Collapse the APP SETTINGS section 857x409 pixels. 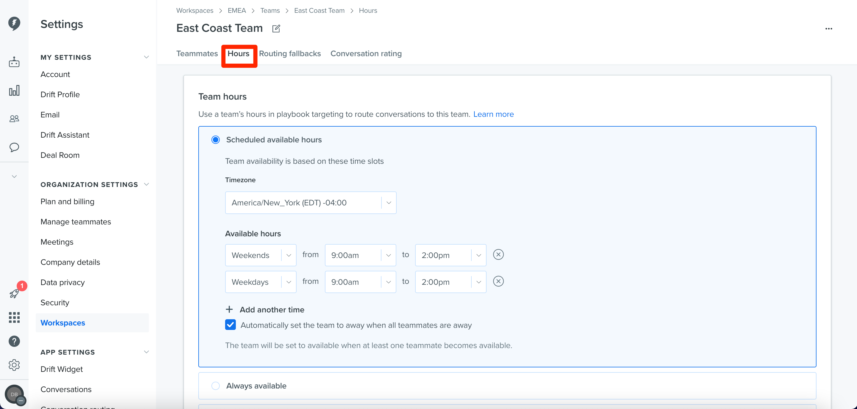146,352
